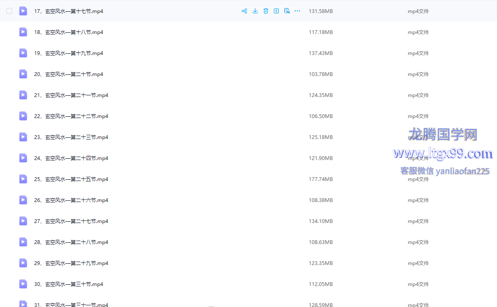
Task: Delete file 17 with the trash icon
Action: 266,11
